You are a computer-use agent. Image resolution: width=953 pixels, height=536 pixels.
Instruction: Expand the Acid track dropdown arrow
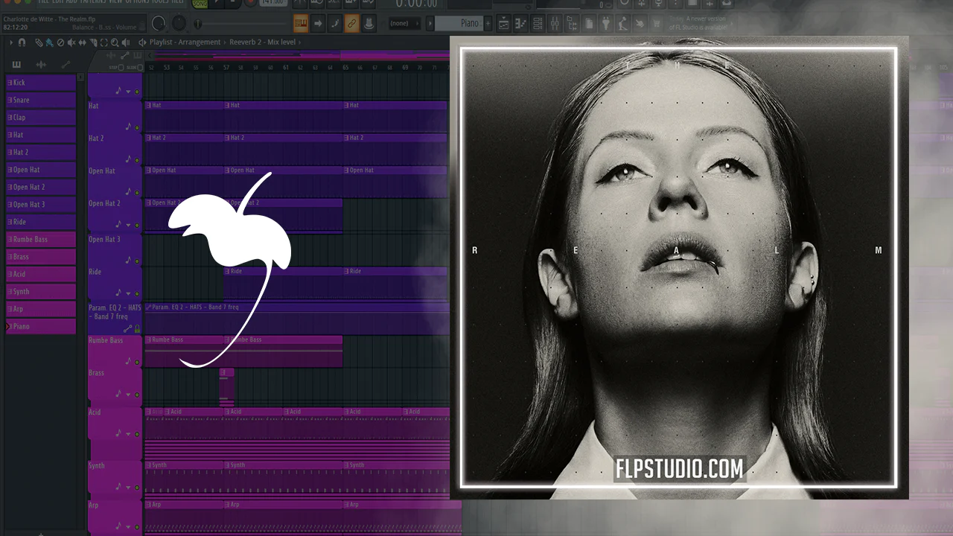(128, 434)
